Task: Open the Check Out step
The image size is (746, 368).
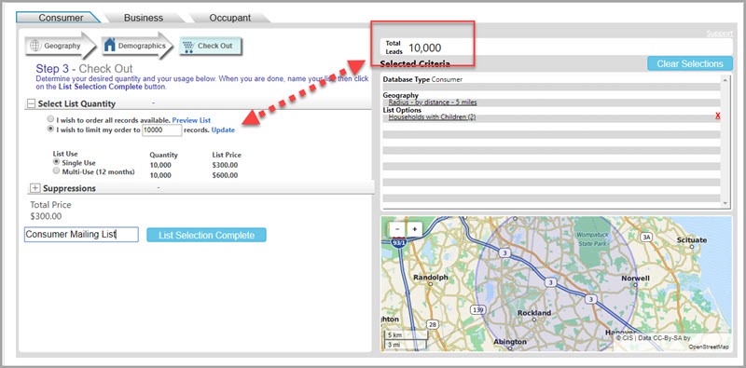Action: click(211, 47)
